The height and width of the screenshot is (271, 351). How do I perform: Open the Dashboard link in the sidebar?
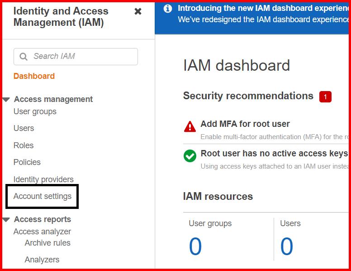point(34,76)
